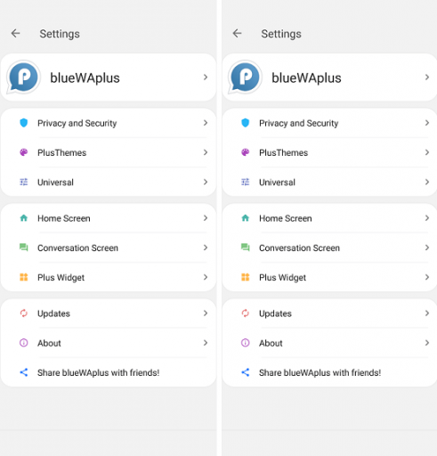Click the Universal sliders icon in the left panel

(x=24, y=182)
